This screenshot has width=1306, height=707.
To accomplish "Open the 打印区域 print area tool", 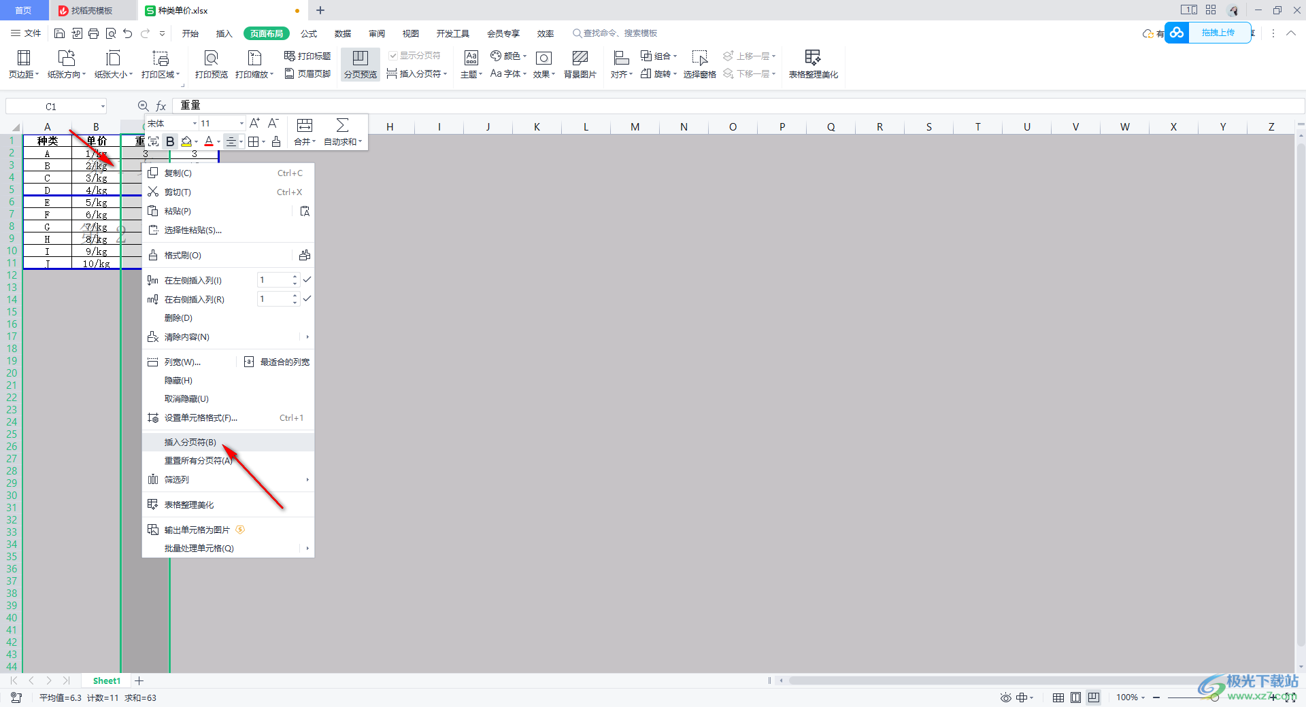I will [x=161, y=65].
